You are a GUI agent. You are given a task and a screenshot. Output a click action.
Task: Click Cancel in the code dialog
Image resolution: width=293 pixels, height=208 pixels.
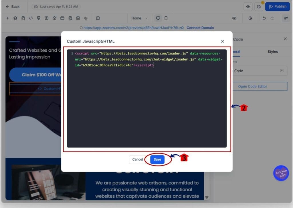137,160
